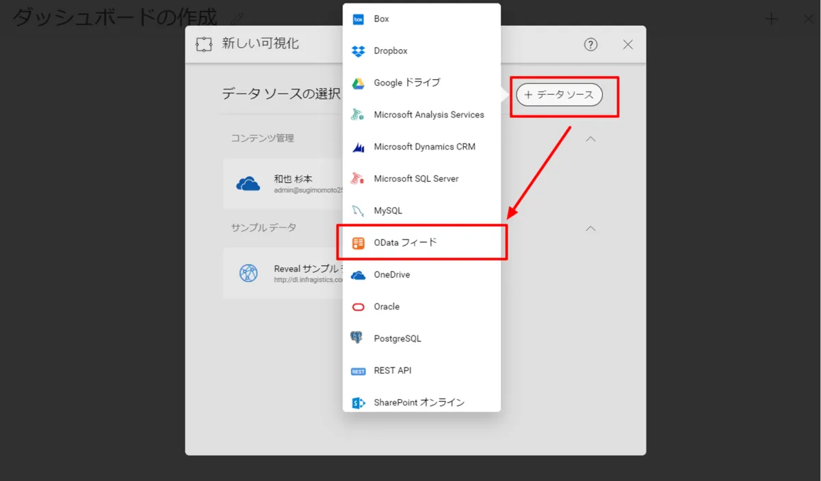This screenshot has width=821, height=481.
Task: Collapse the コンテンツ管理 section
Action: click(591, 139)
